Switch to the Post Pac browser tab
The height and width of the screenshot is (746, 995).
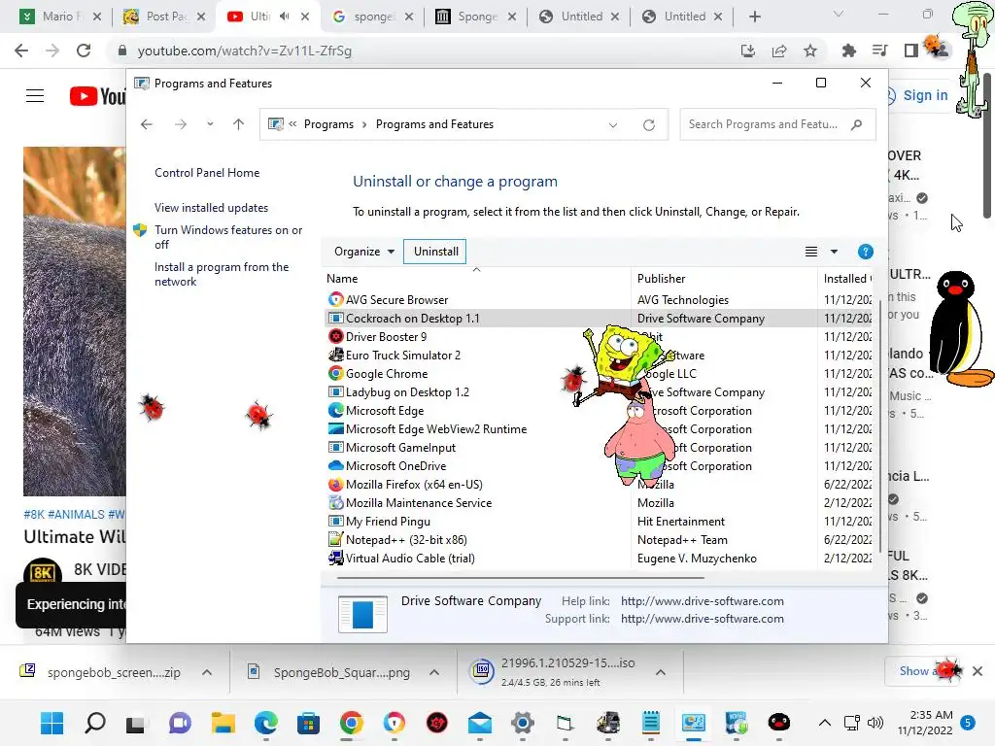(166, 17)
